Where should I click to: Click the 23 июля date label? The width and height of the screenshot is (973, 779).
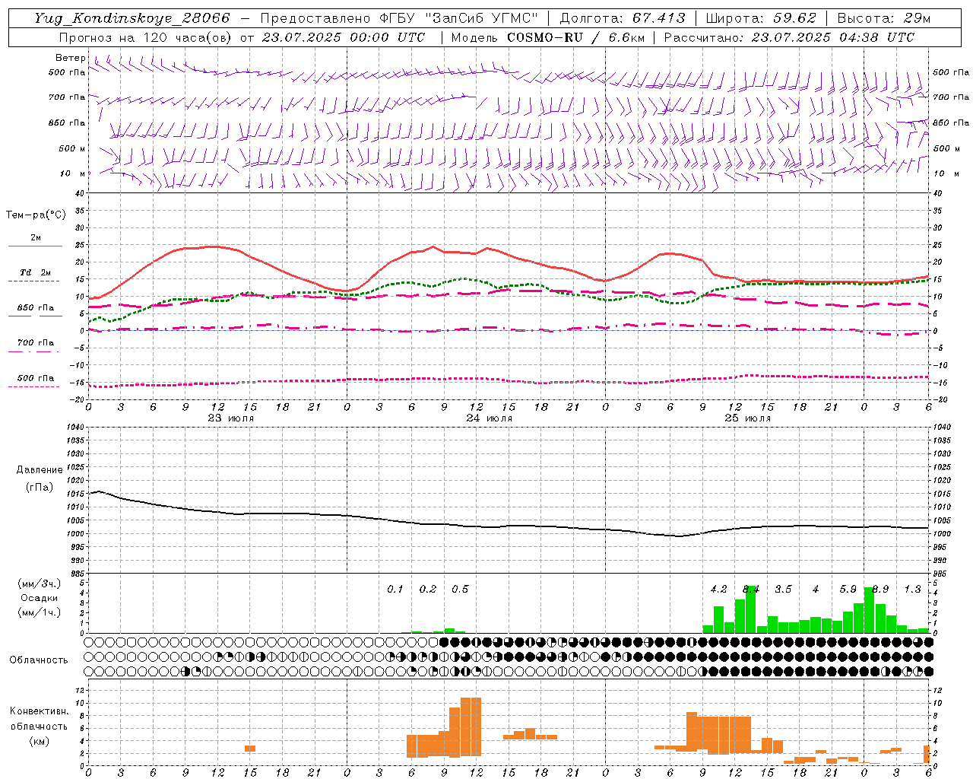click(231, 418)
